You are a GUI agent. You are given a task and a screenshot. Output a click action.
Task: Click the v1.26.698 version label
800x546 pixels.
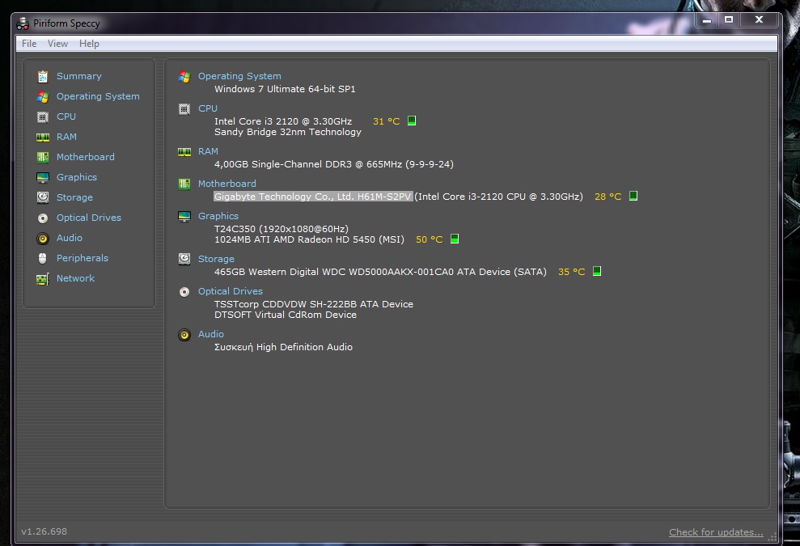click(x=44, y=531)
